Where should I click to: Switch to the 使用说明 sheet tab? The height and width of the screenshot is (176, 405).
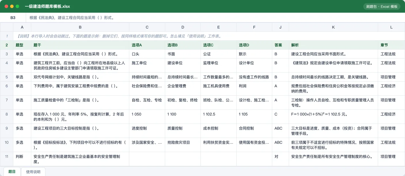(x=33, y=172)
